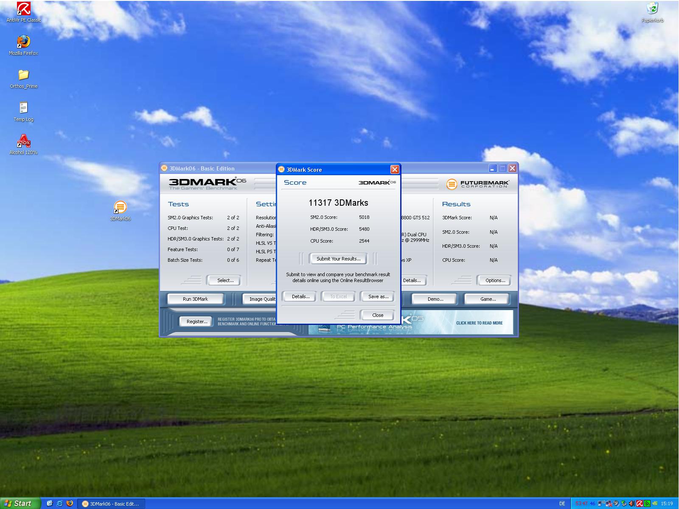The width and height of the screenshot is (679, 509).
Task: Click Run 3DMark button
Action: click(195, 299)
